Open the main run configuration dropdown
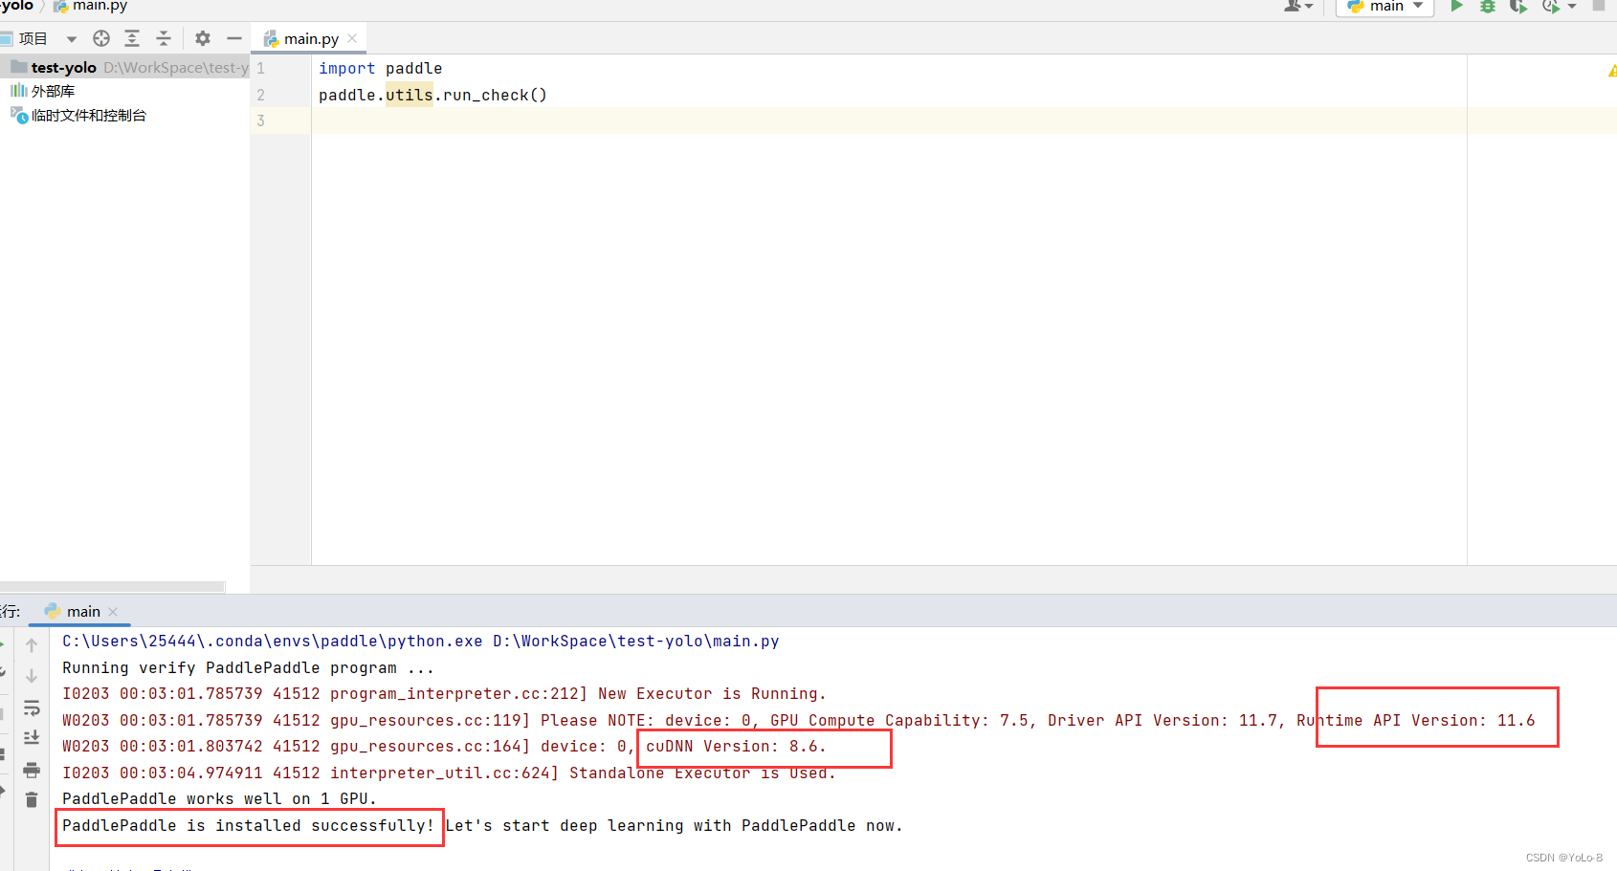Image resolution: width=1617 pixels, height=871 pixels. click(1384, 7)
